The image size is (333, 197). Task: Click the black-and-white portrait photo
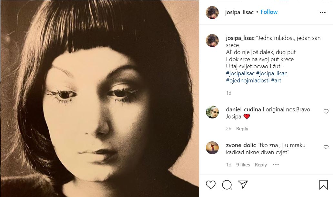(99, 98)
